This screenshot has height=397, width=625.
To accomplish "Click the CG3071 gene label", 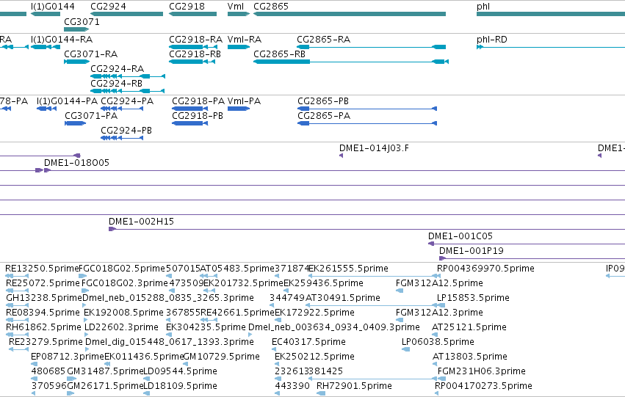I will pyautogui.click(x=82, y=22).
